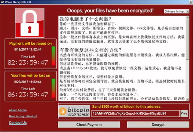Click the Check Payment button
193x132 pixels.
coord(89,124)
